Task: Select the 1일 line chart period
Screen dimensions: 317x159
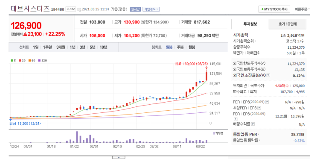Action: click(35, 47)
